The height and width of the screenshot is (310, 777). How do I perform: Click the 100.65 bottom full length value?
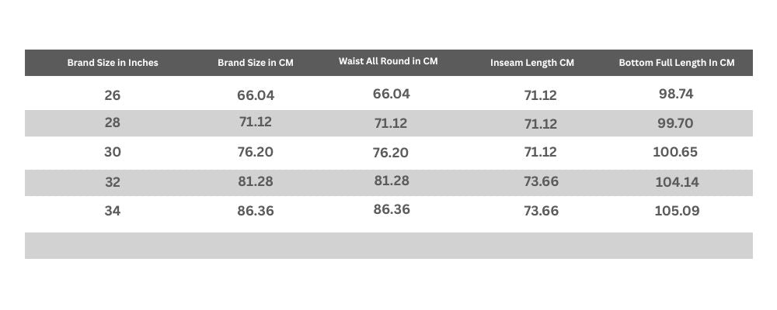pyautogui.click(x=676, y=152)
